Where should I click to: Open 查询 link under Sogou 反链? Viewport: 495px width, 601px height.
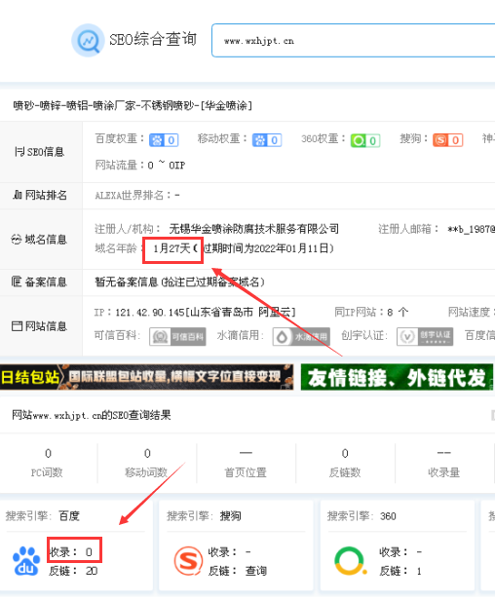(256, 571)
